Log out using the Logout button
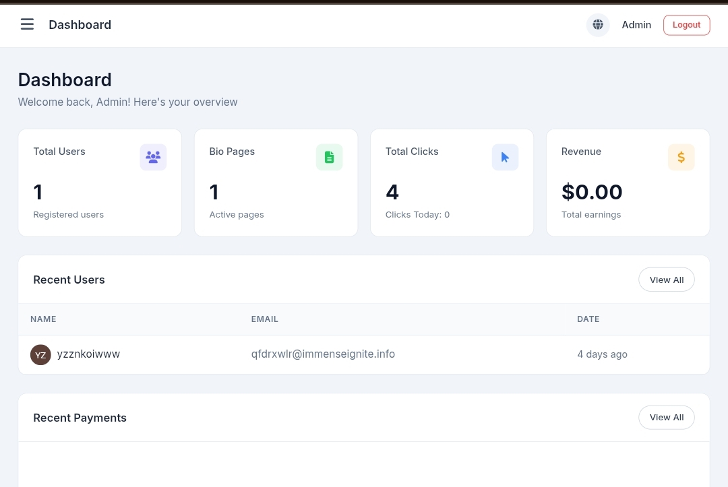This screenshot has height=487, width=728. (x=686, y=25)
